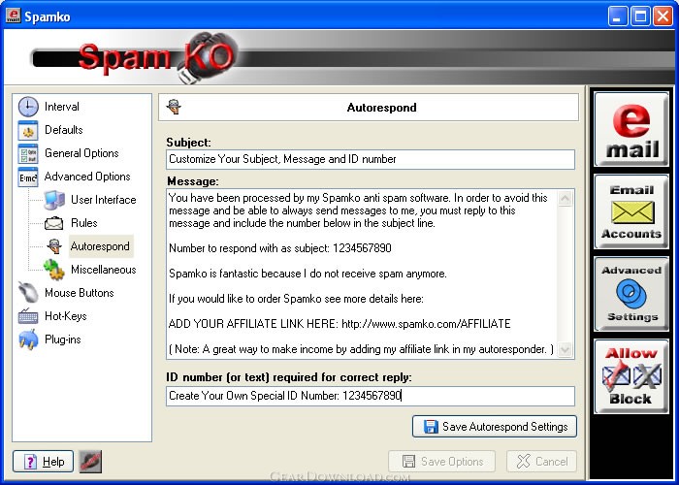The image size is (679, 485).
Task: Click the message scrollbar track
Action: pyautogui.click(x=566, y=274)
